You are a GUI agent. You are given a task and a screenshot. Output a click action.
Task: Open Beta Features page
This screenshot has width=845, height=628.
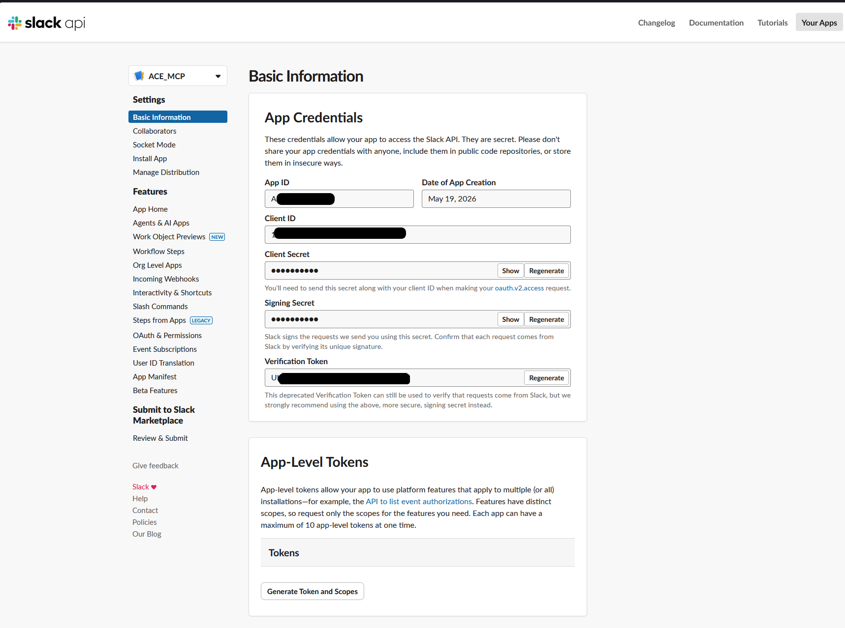(155, 390)
